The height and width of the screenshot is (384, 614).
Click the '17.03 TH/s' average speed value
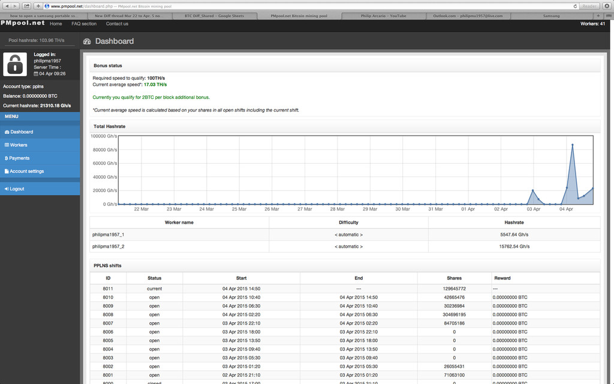tap(155, 85)
